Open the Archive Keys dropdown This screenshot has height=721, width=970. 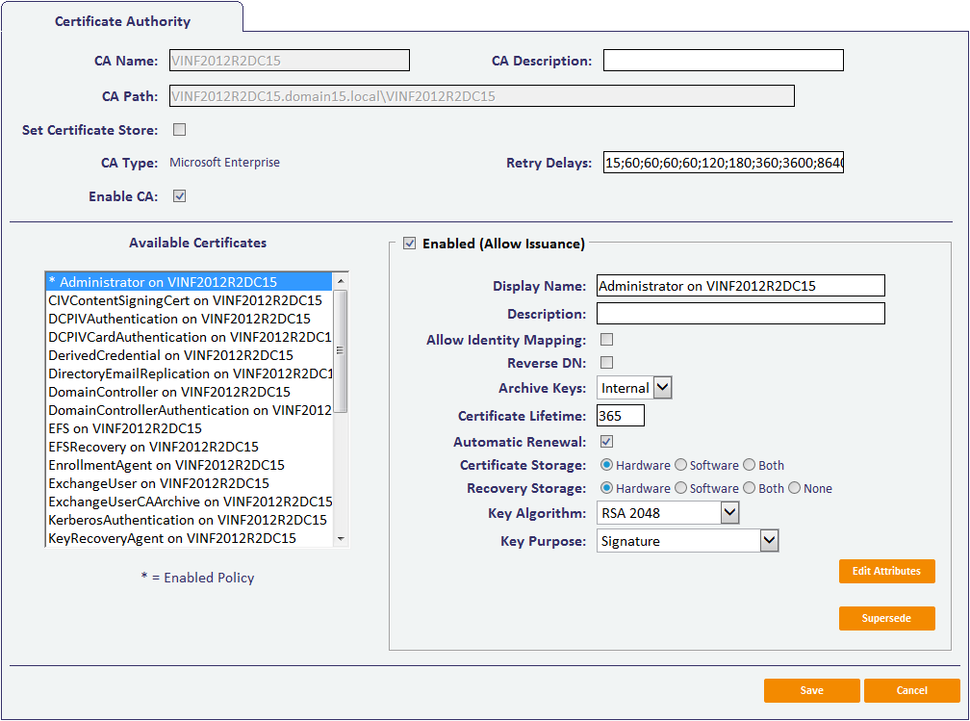pyautogui.click(x=634, y=388)
